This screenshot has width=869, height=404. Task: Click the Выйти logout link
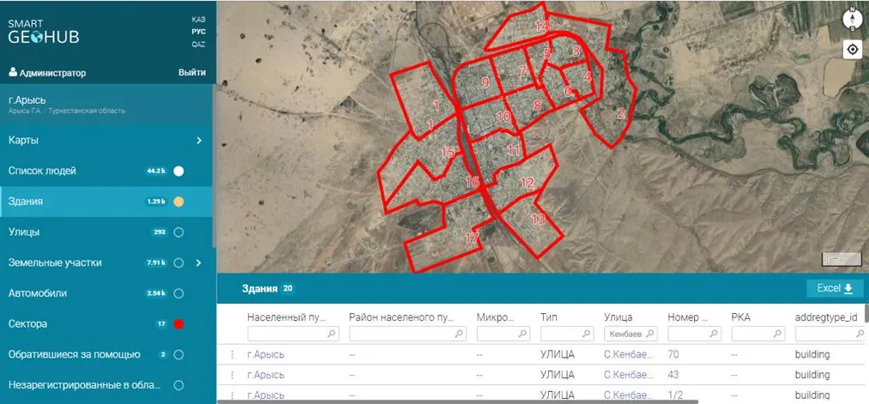[191, 73]
